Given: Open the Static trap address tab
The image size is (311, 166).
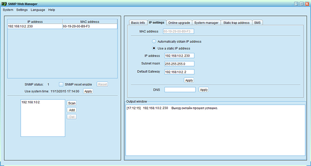Looking at the screenshot, I should tap(236, 23).
